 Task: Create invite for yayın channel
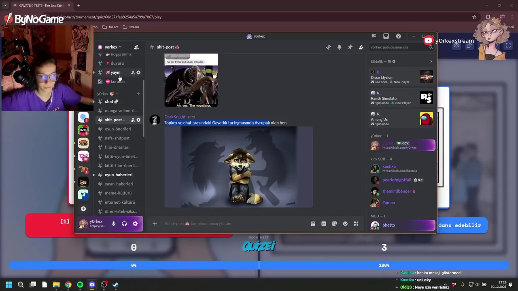point(133,73)
